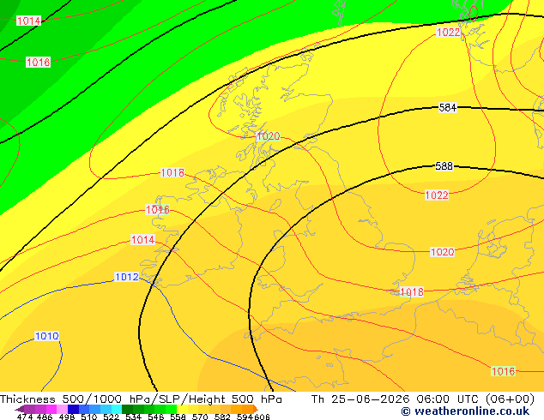Click the map title 'Thickness 500/1000 hPa/SLP/Height 500 hPa'

(141, 399)
